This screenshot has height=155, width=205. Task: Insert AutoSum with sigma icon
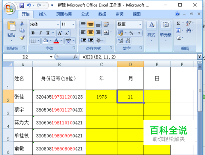(178, 23)
